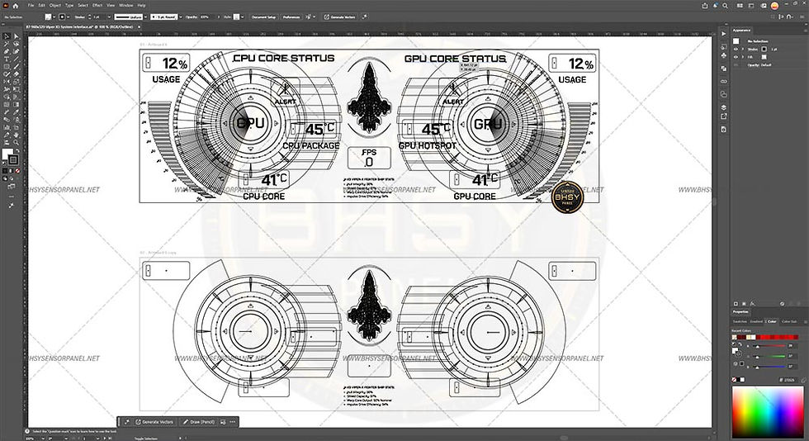809x441 pixels.
Task: Open the fill color dropdown in control bar
Action: pyautogui.click(x=54, y=17)
